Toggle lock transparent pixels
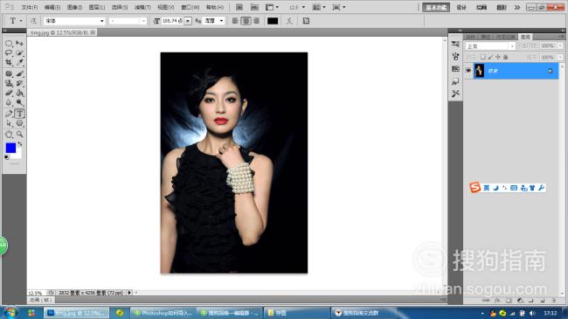 tap(483, 58)
